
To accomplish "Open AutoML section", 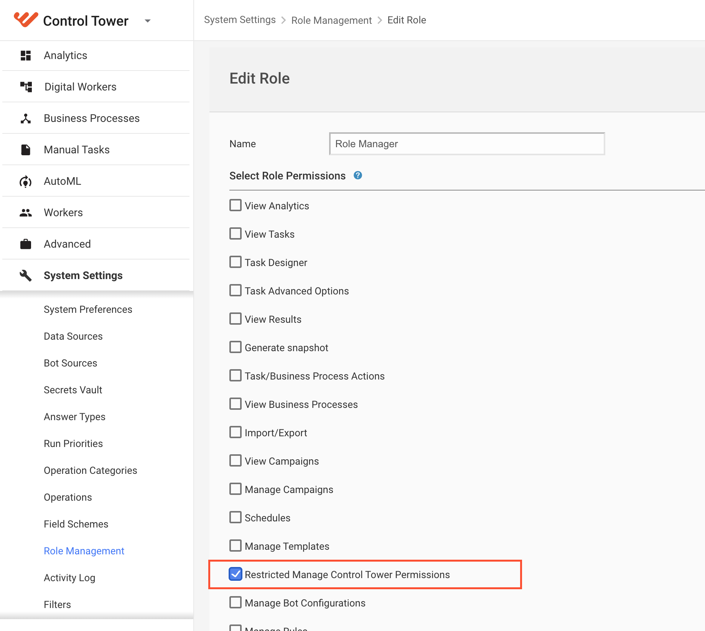I will pyautogui.click(x=63, y=181).
